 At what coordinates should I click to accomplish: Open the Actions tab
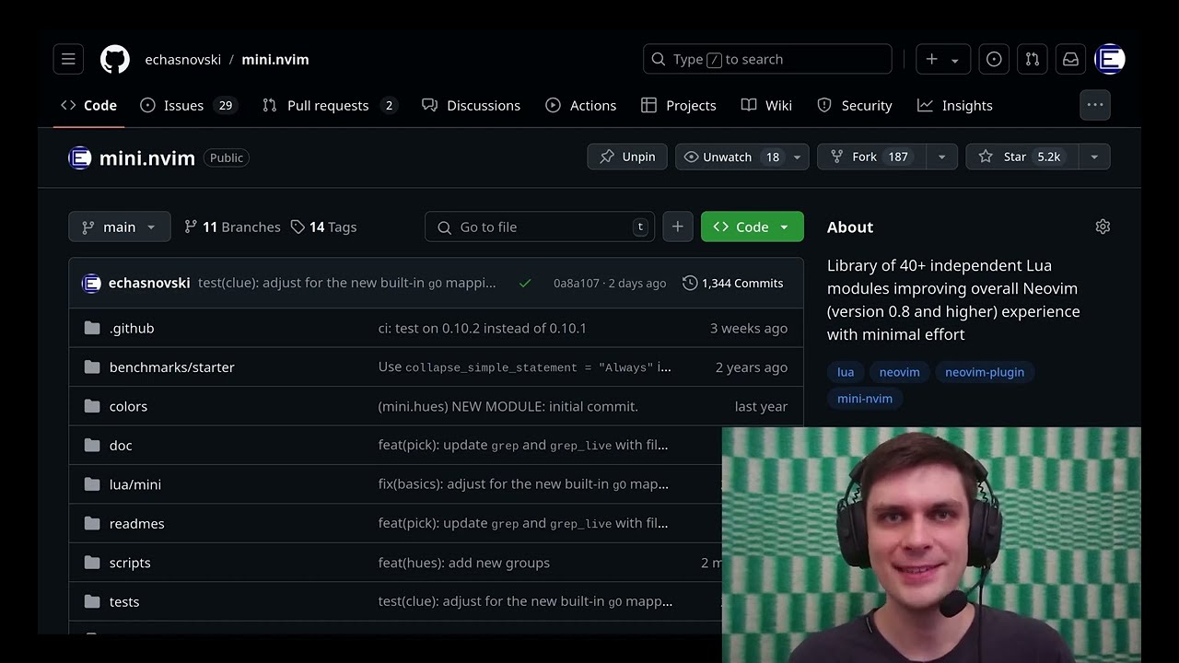pyautogui.click(x=580, y=105)
